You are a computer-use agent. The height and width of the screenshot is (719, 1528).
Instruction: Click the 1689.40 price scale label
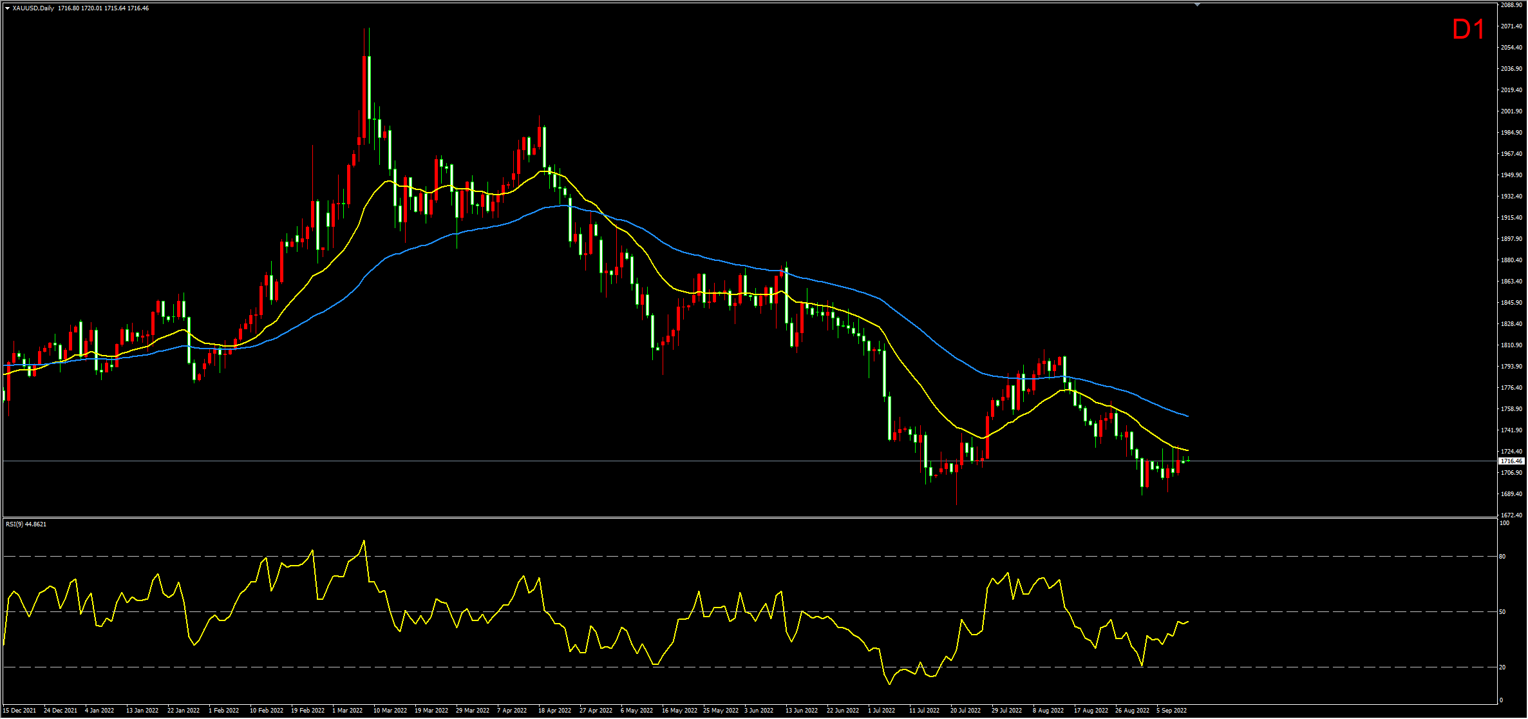[x=1511, y=494]
